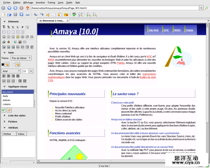
Task: Collapse the Style panel
Action: point(5,52)
